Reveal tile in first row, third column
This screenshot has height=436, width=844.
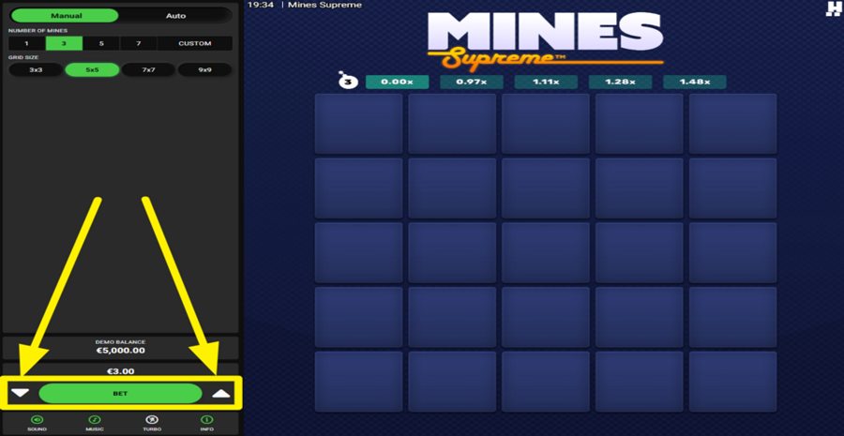(546, 124)
